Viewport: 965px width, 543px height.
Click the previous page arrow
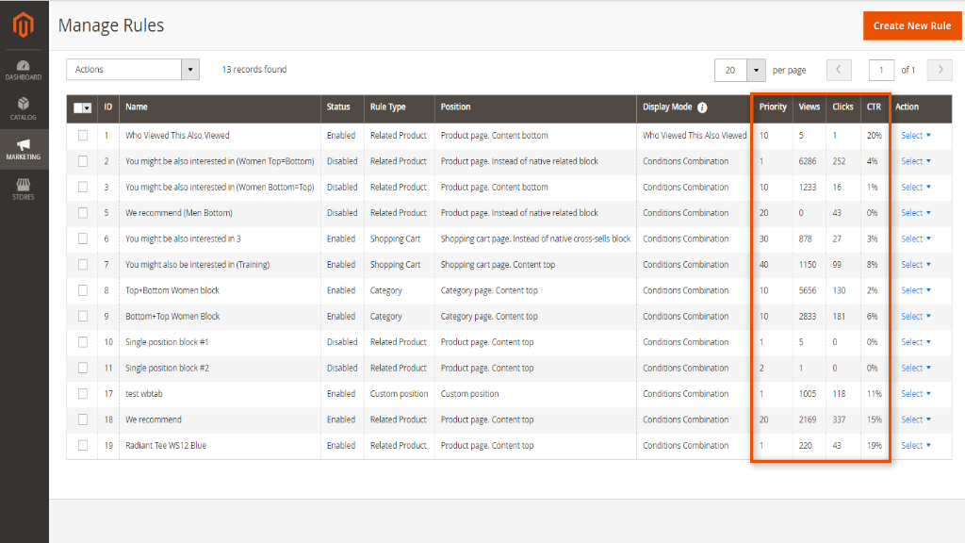tap(839, 70)
